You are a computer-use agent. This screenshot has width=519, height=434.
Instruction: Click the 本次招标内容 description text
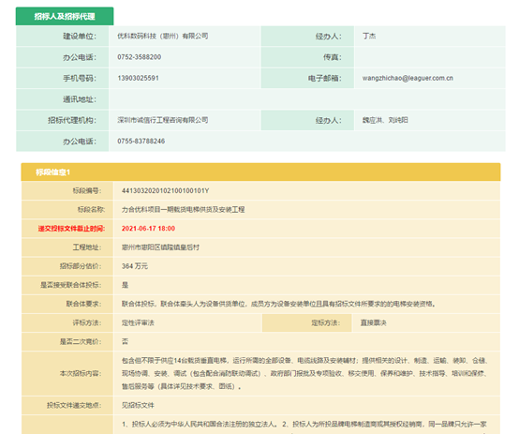[x=304, y=373]
